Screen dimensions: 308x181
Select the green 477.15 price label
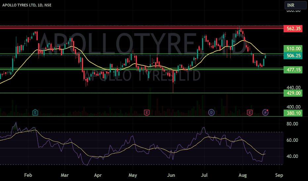(x=293, y=70)
